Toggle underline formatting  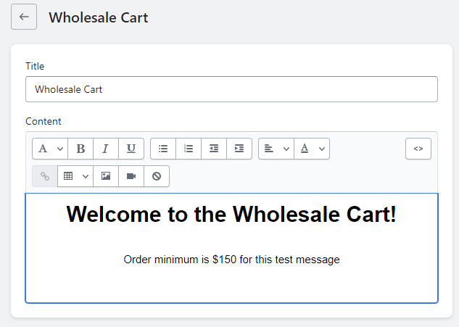pyautogui.click(x=131, y=149)
